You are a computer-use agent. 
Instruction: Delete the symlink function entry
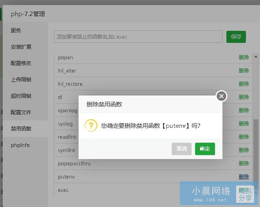[244, 150]
